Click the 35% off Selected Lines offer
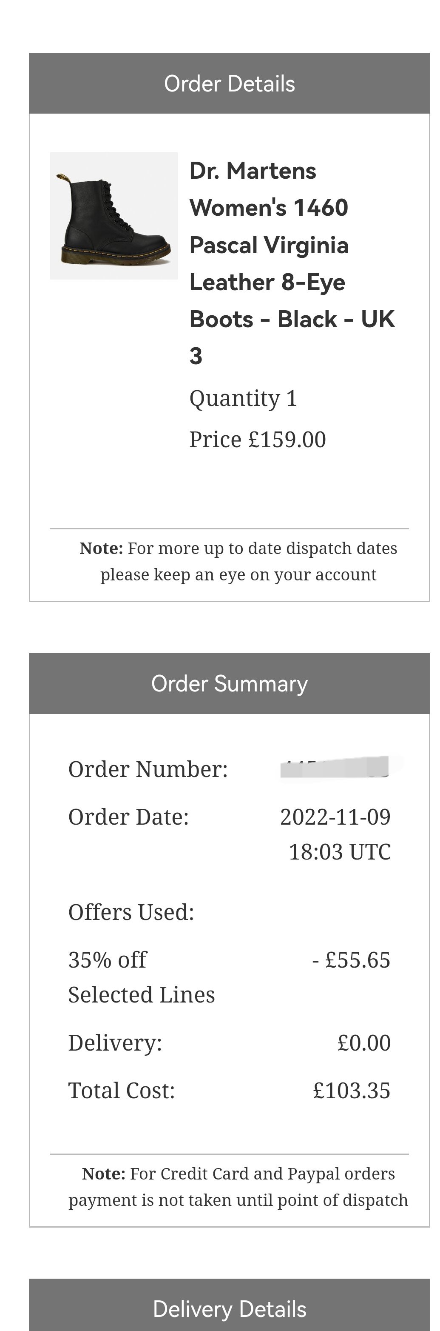This screenshot has width=440, height=1331. click(x=142, y=977)
